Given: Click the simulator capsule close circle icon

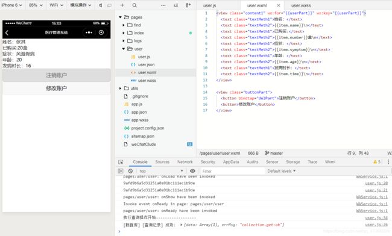Looking at the screenshot, I should point(101,33).
